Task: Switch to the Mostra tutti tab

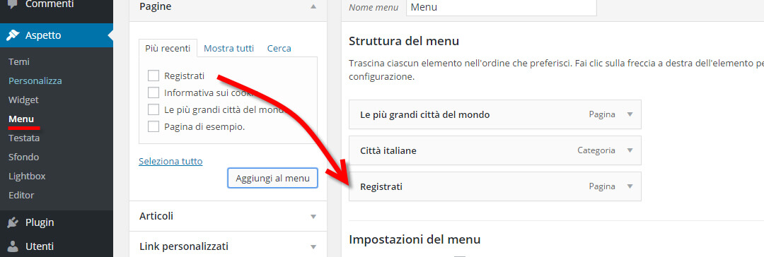Action: click(x=228, y=48)
